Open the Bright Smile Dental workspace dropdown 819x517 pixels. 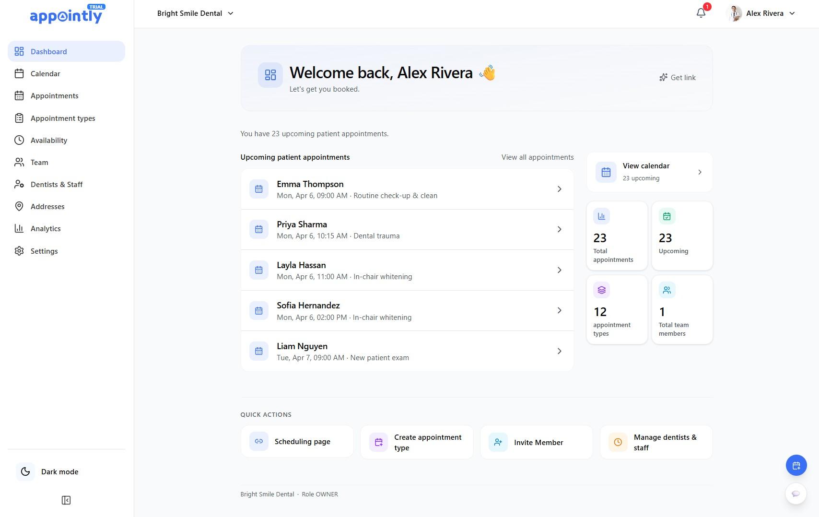click(x=195, y=13)
